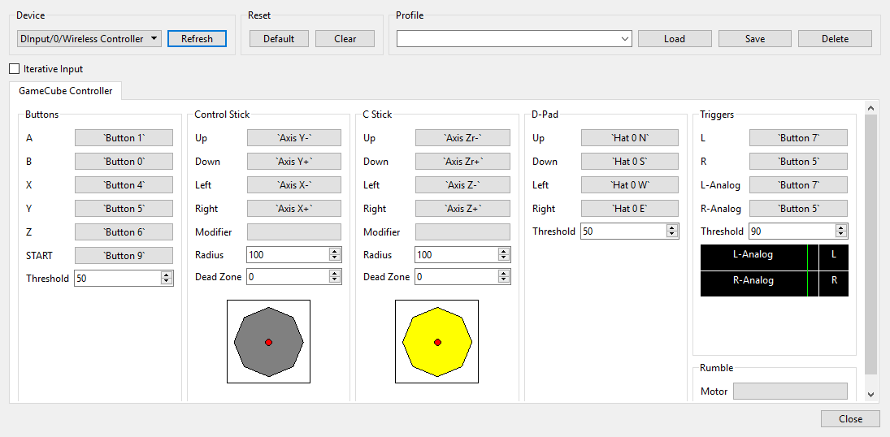Click the Default reset button

point(279,39)
